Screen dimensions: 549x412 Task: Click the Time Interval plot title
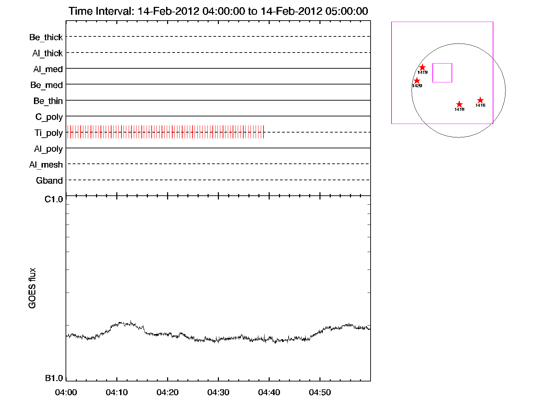coord(218,11)
